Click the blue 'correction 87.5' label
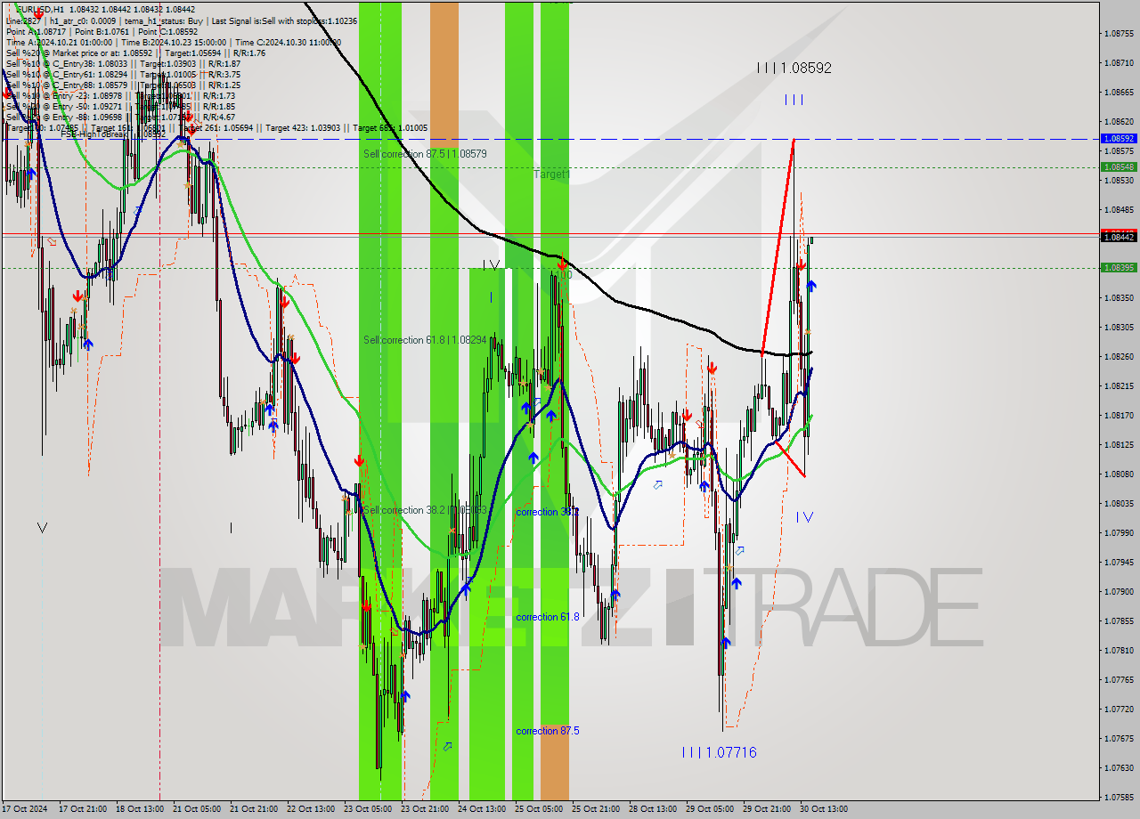This screenshot has height=819, width=1140. point(547,731)
